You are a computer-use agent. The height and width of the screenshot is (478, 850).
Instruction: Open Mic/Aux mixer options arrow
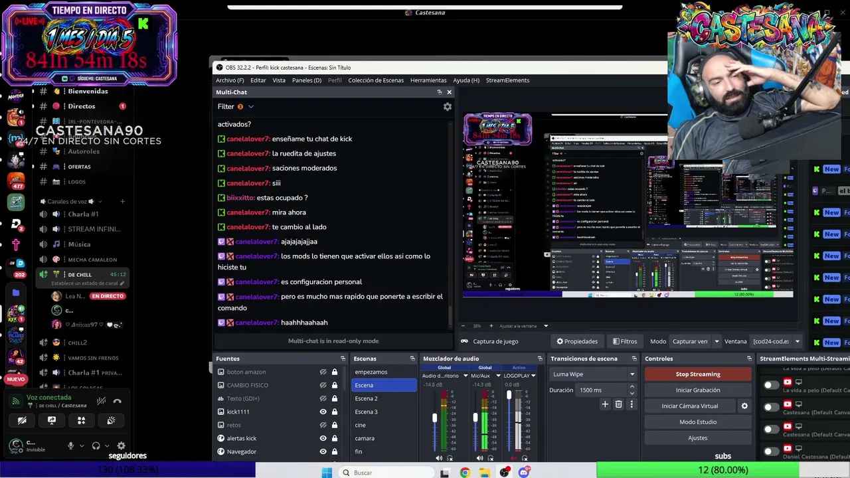point(498,376)
